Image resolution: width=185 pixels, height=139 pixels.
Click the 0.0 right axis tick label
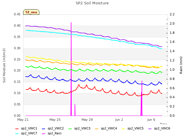172,116
